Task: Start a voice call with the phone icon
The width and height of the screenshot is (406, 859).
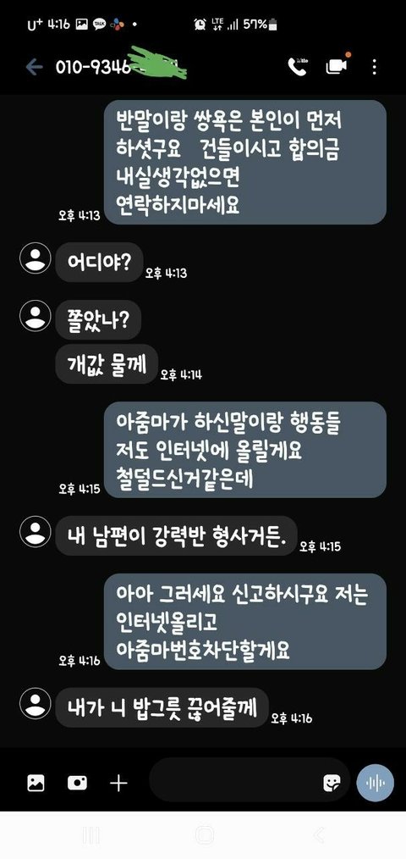Action: [298, 67]
